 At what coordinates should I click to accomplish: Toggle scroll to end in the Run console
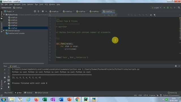tap(9, 80)
